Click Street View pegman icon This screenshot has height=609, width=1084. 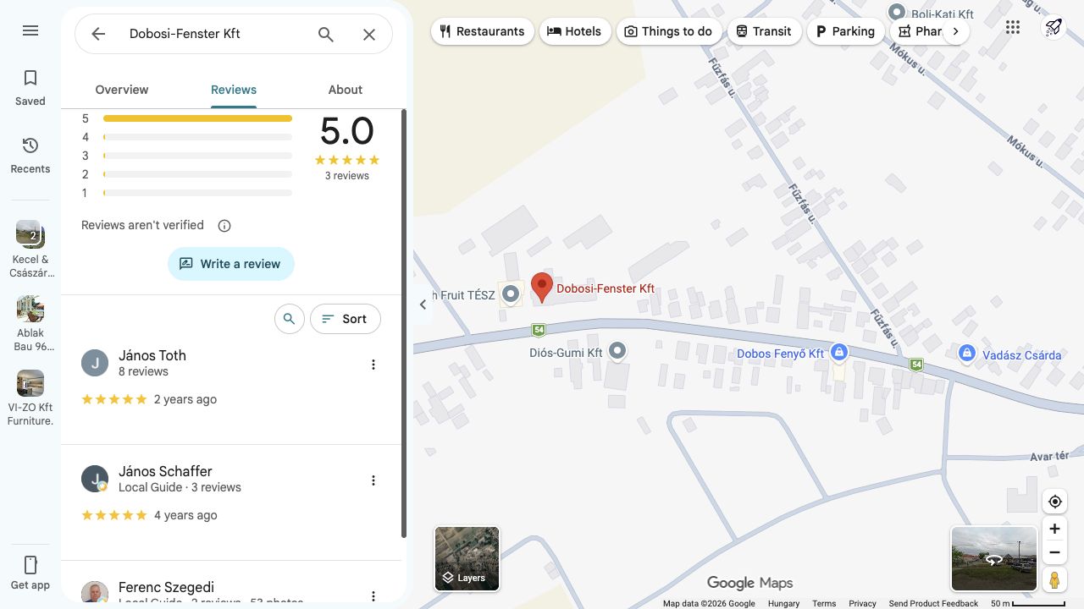pyautogui.click(x=1054, y=580)
